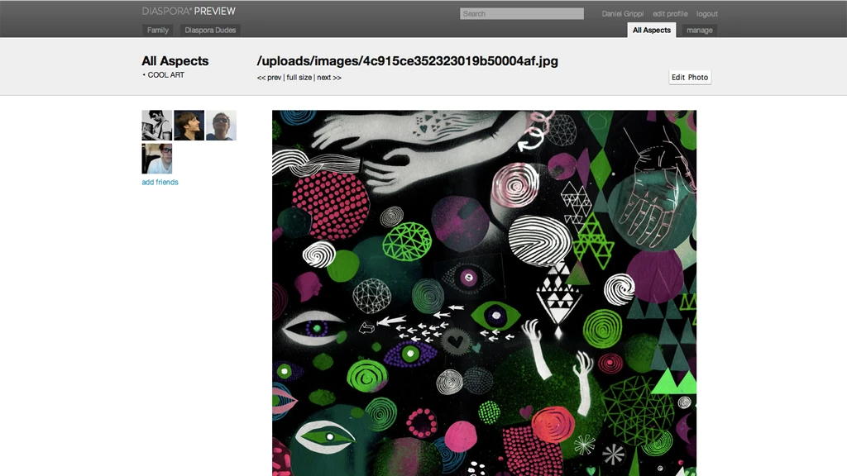Click the All Aspects page heading
847x476 pixels.
click(175, 61)
